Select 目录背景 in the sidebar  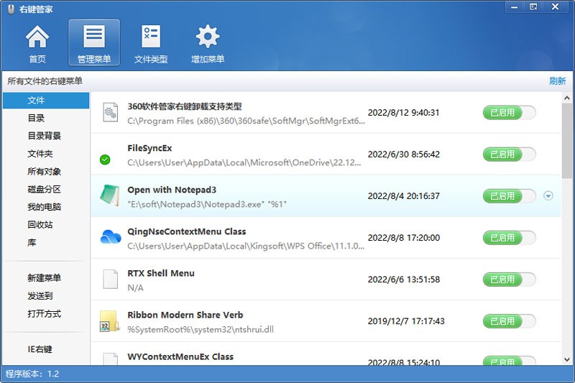[46, 136]
